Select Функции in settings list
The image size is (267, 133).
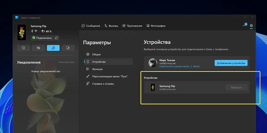108,69
